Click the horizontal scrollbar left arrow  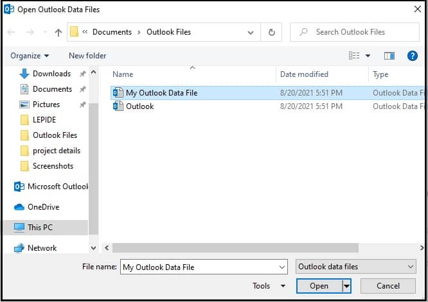point(107,247)
